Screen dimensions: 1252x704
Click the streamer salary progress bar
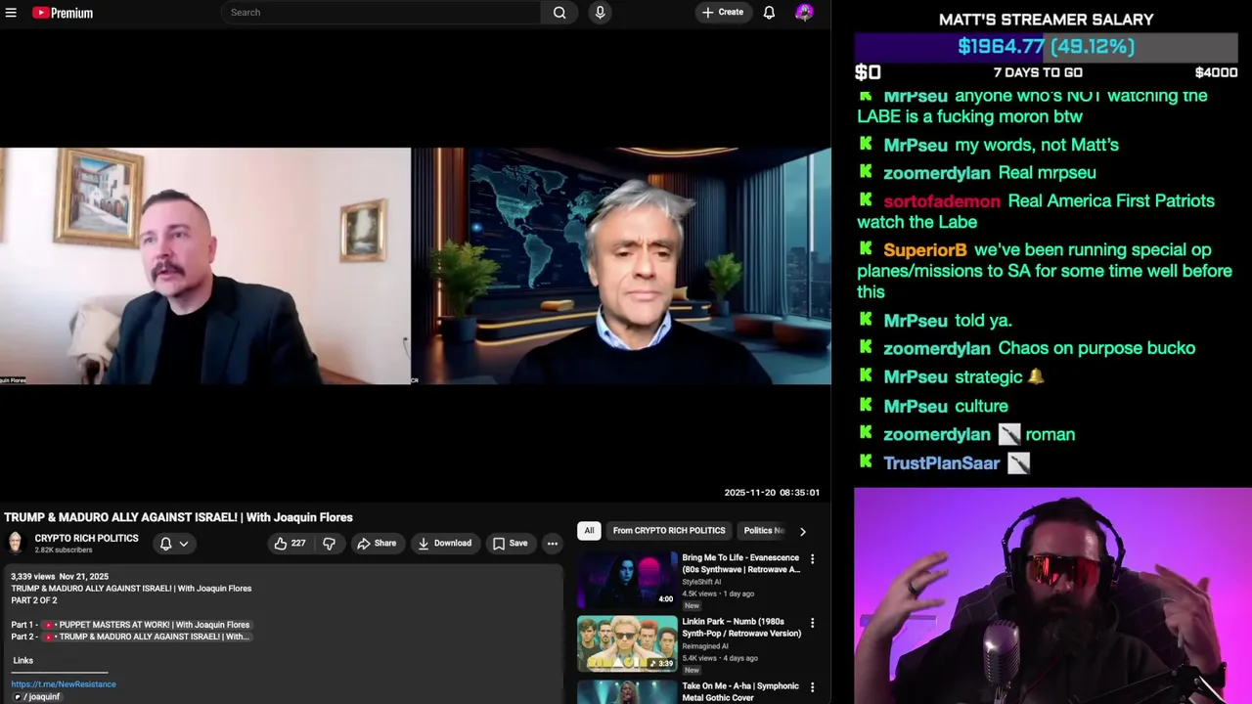tap(1047, 47)
